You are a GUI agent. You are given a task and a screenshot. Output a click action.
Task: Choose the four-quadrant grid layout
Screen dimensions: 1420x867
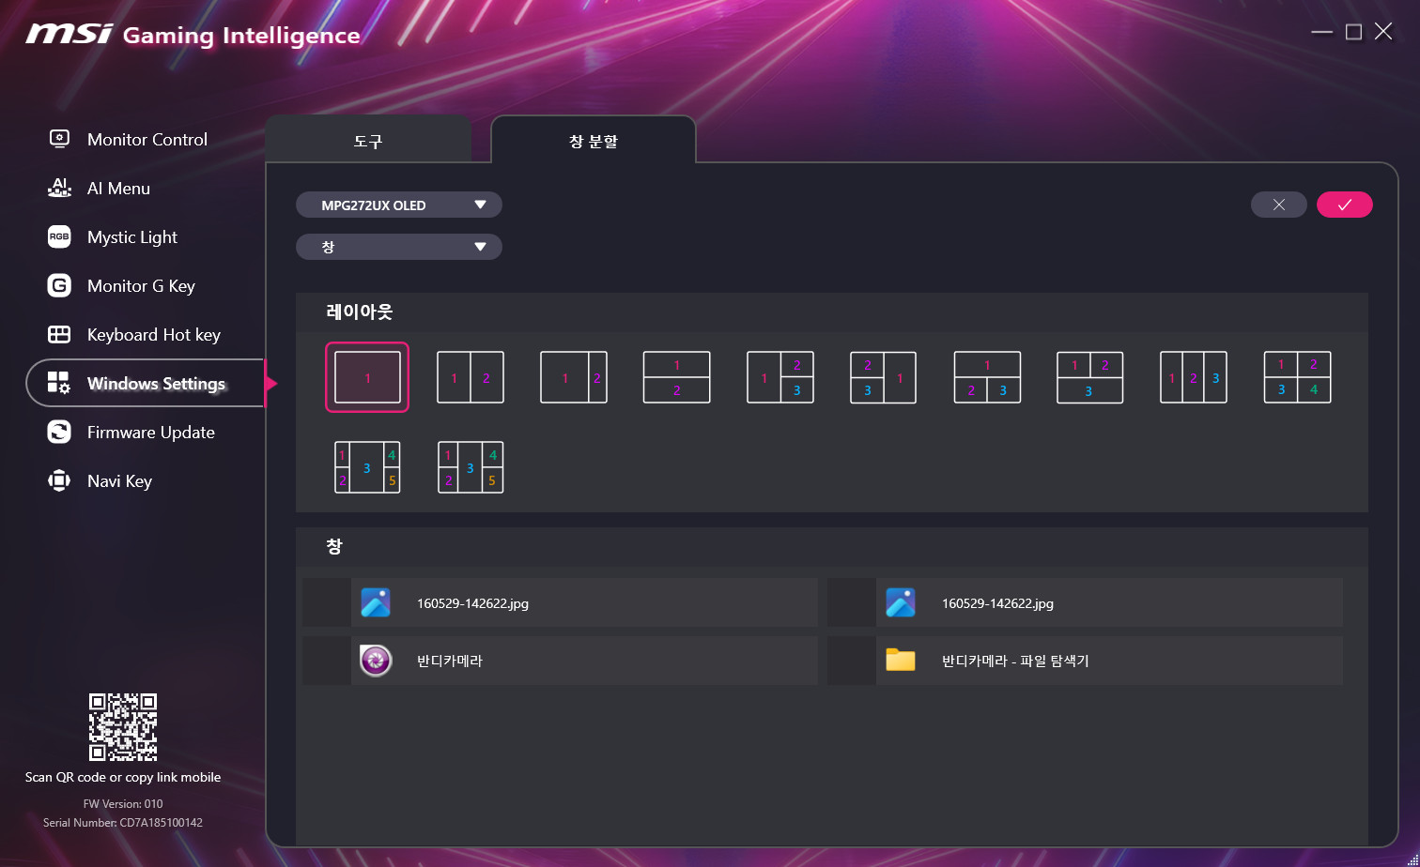tap(1297, 377)
